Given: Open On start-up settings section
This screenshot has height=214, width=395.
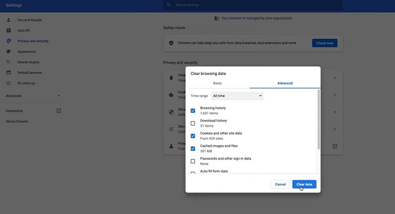Looking at the screenshot, I should [x=26, y=83].
